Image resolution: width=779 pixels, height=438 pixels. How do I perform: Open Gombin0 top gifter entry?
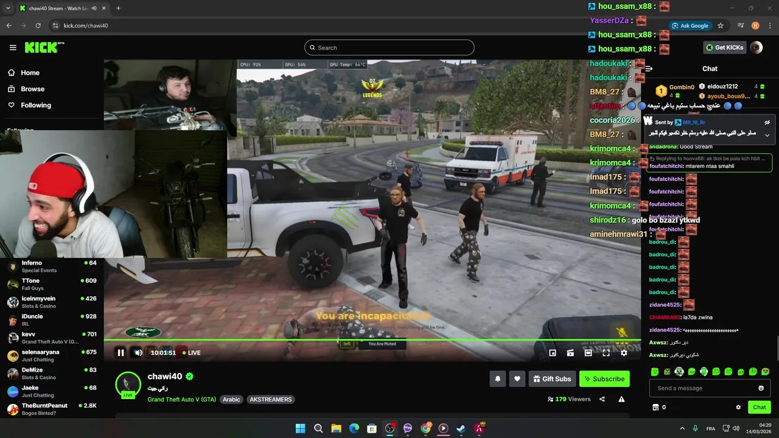(675, 91)
